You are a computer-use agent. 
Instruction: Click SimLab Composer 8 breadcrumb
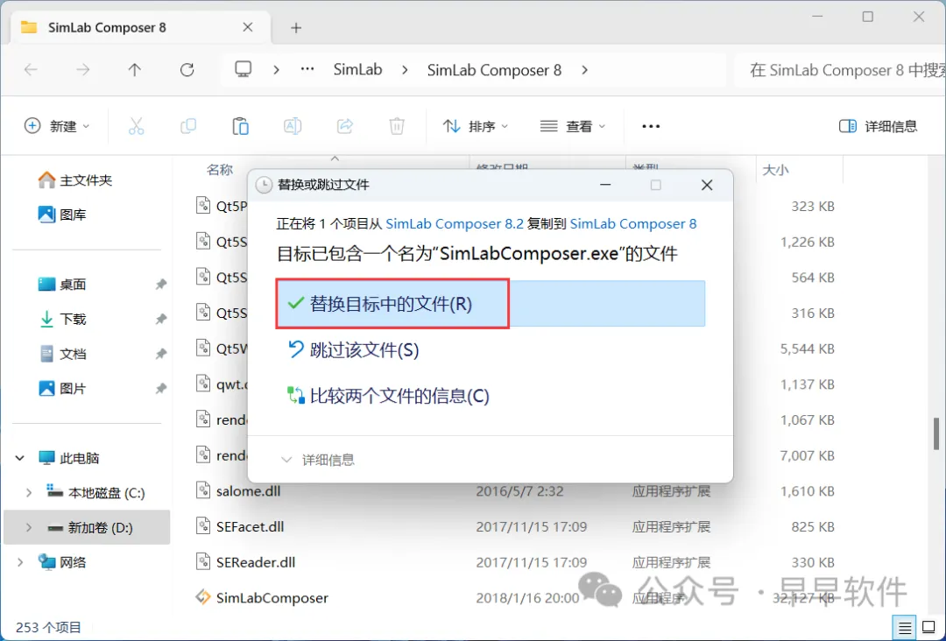coord(494,70)
